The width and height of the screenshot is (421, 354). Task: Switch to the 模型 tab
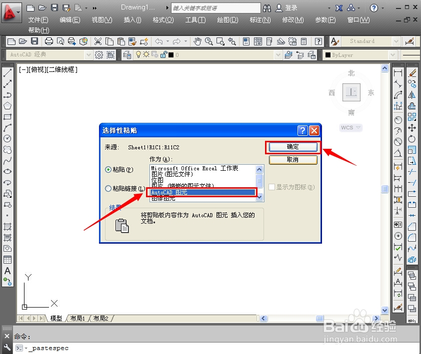tap(56, 319)
